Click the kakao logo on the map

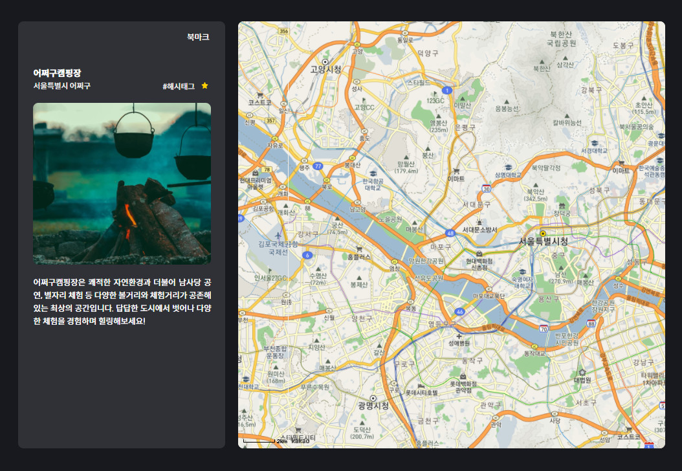pyautogui.click(x=300, y=441)
